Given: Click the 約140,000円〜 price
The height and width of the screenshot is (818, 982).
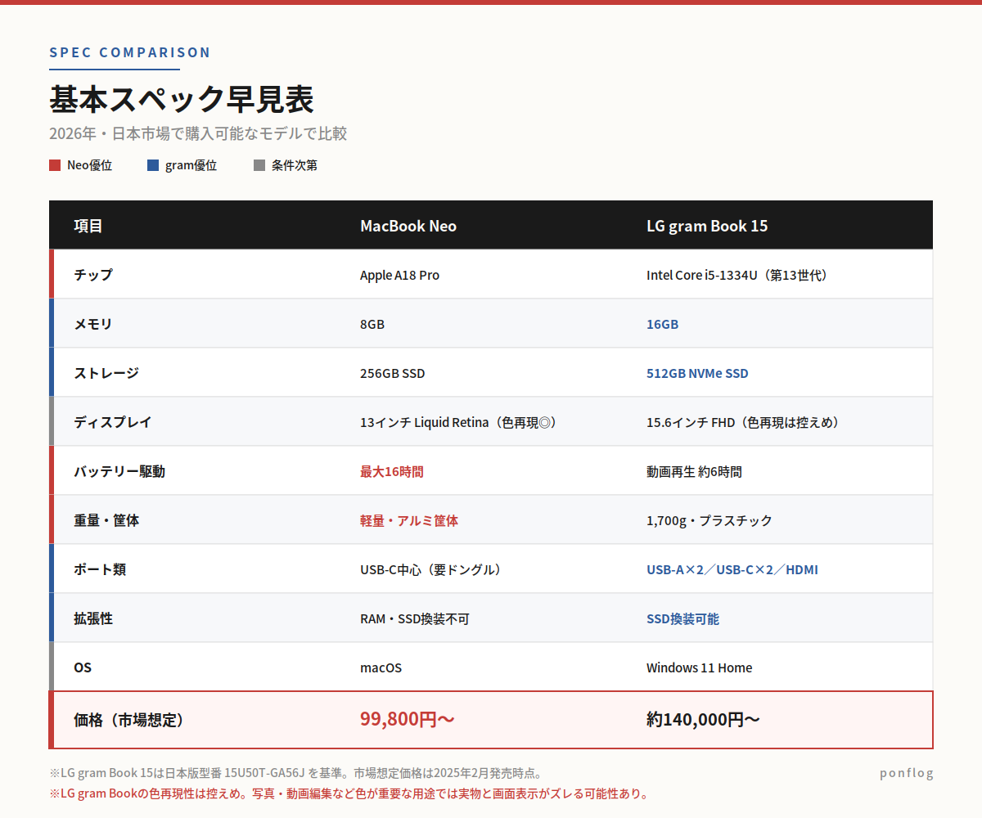Looking at the screenshot, I should point(703,720).
